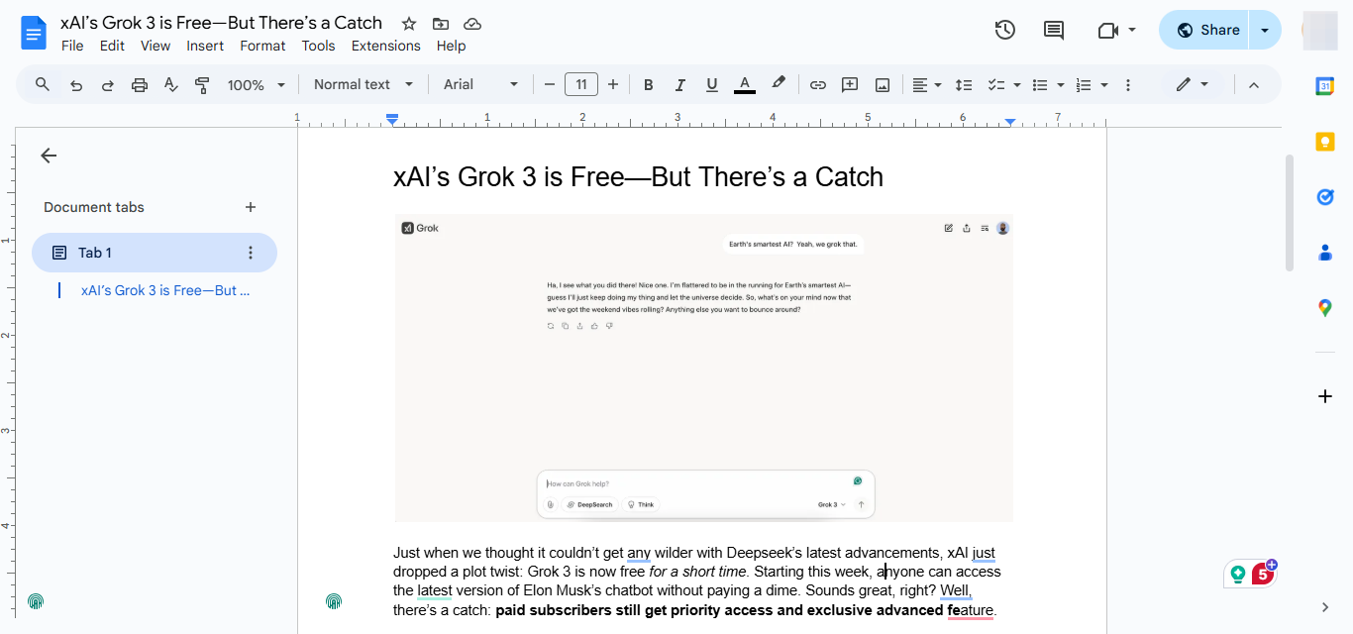Image resolution: width=1353 pixels, height=634 pixels.
Task: Toggle bold formatting
Action: click(648, 85)
